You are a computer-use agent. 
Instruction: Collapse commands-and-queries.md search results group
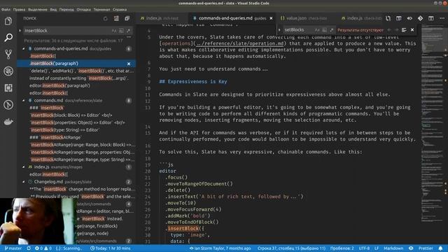(x=24, y=49)
